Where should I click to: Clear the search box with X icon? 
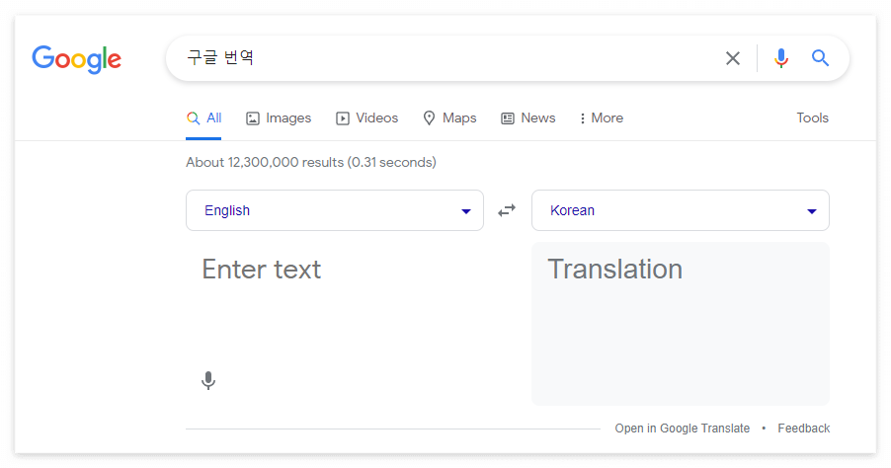[x=733, y=58]
